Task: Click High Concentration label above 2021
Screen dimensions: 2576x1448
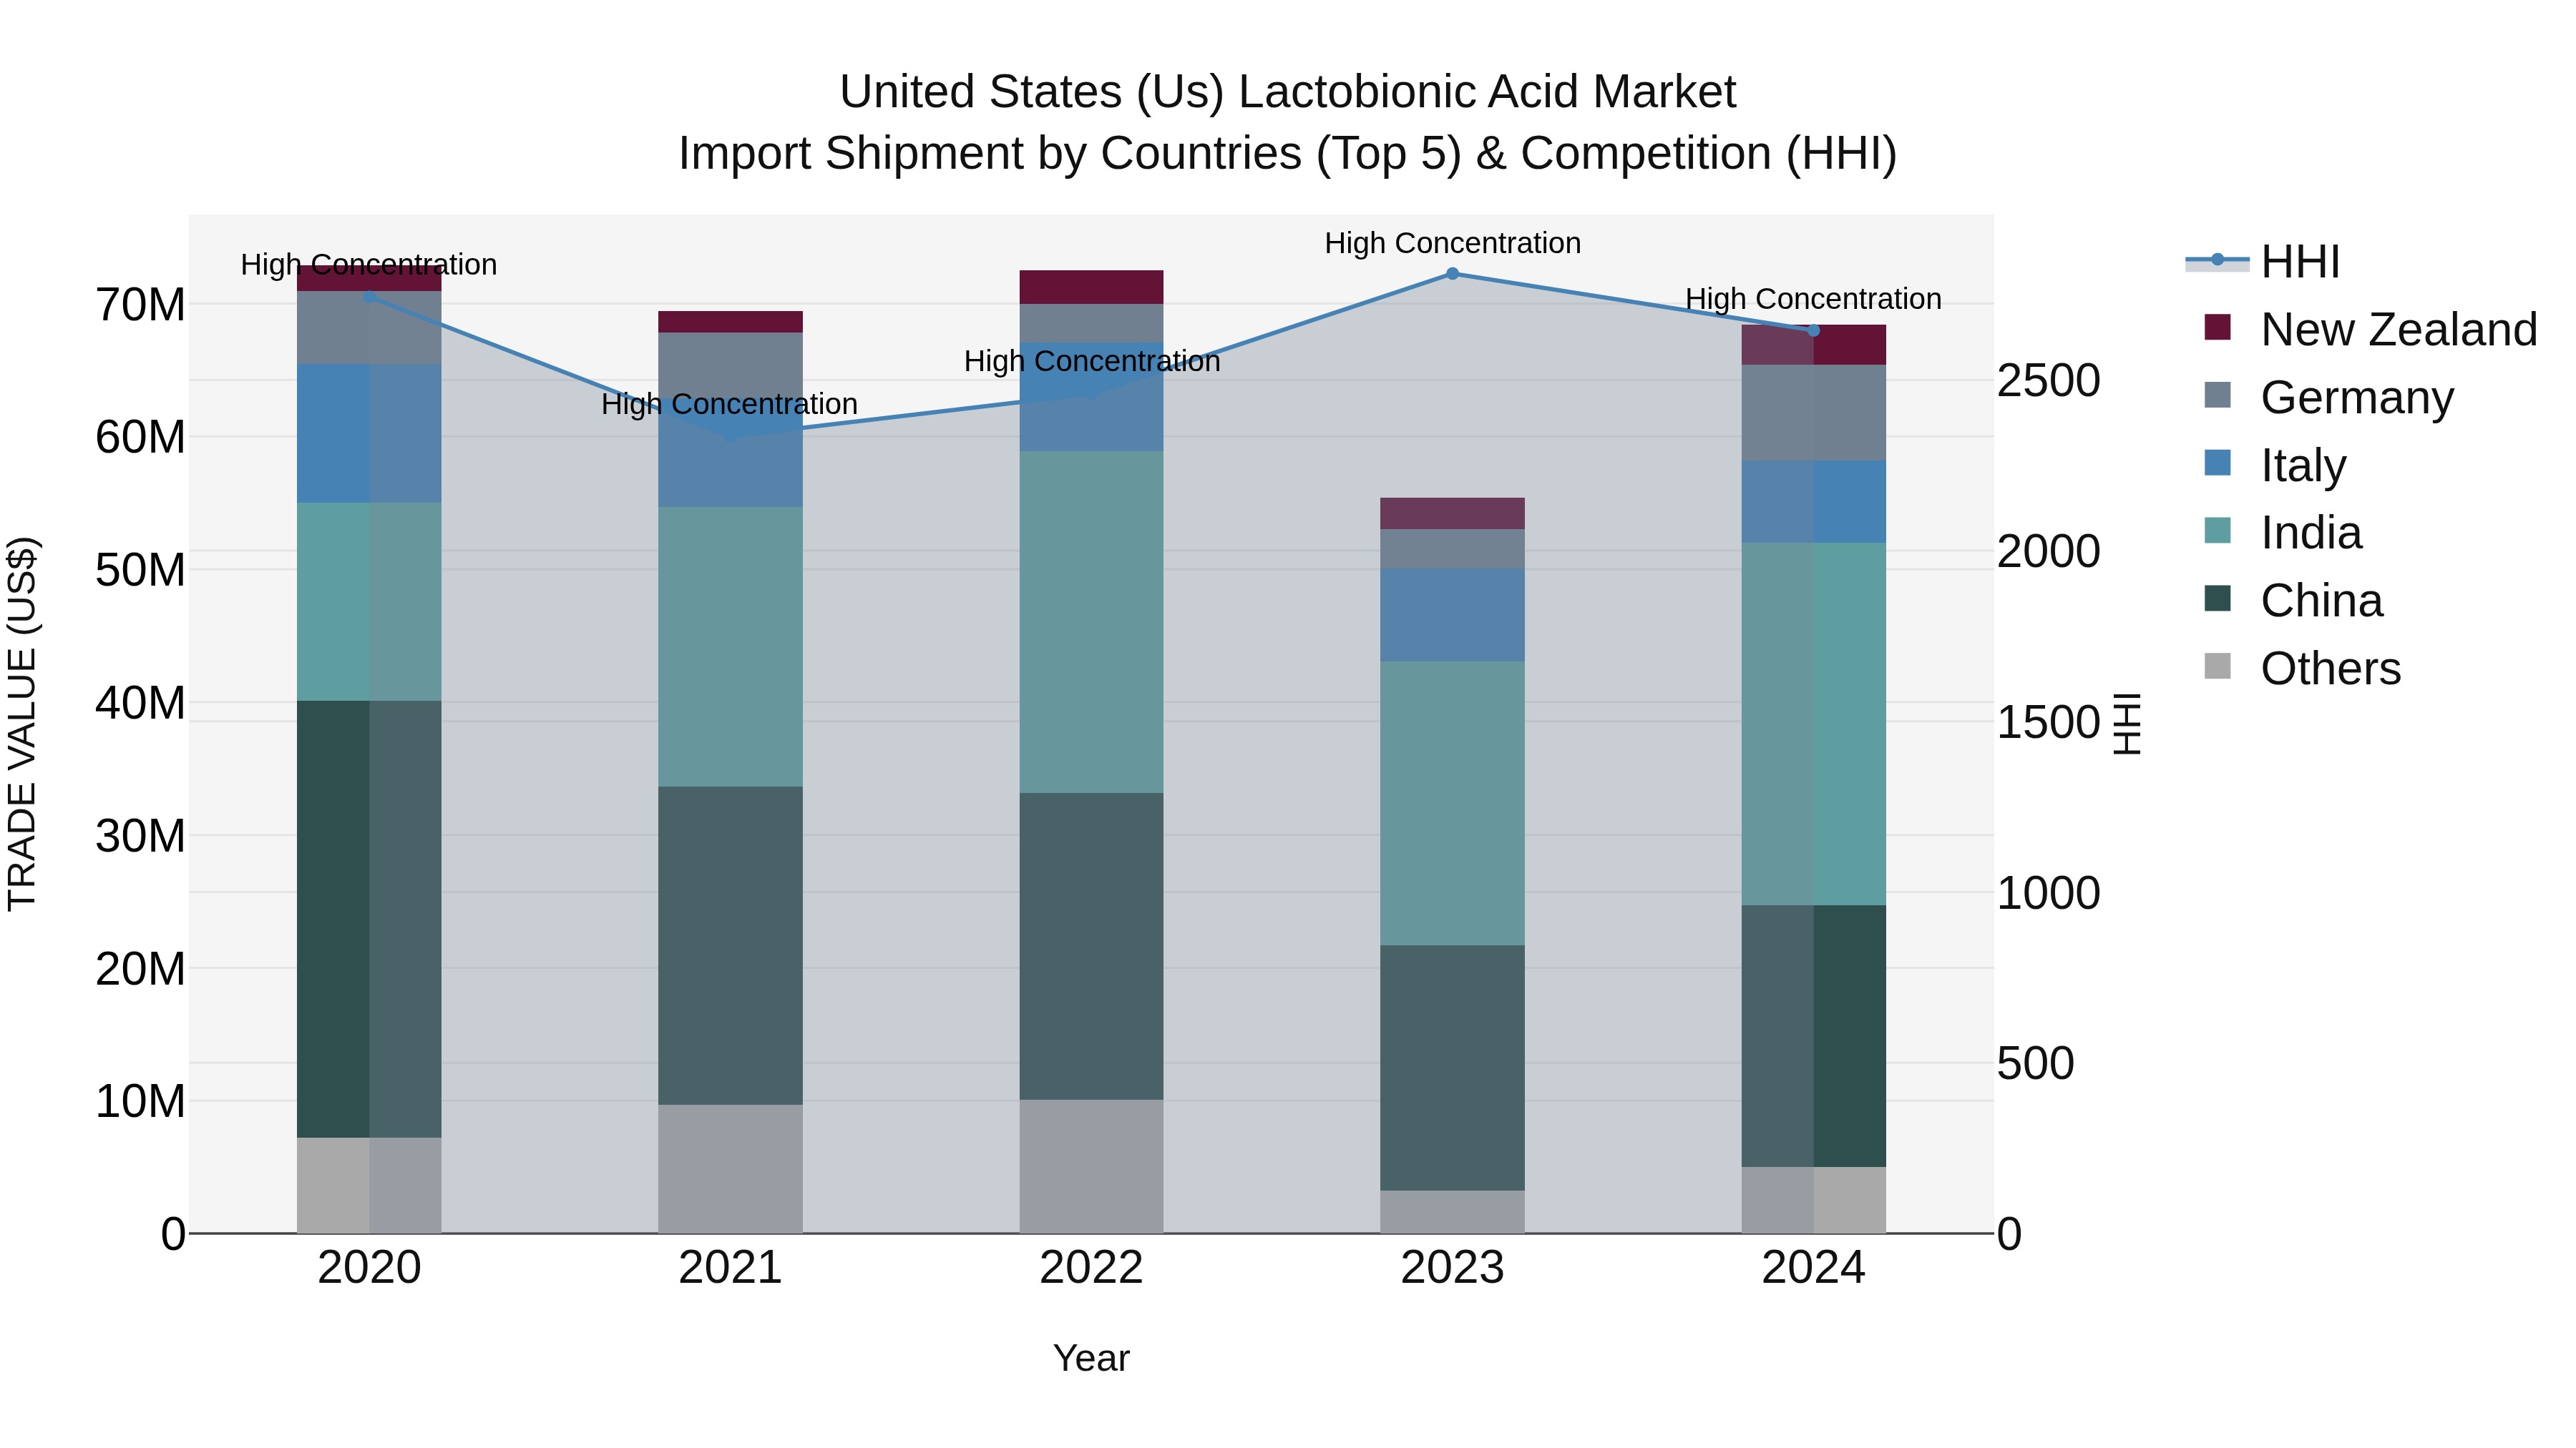Action: coord(730,404)
